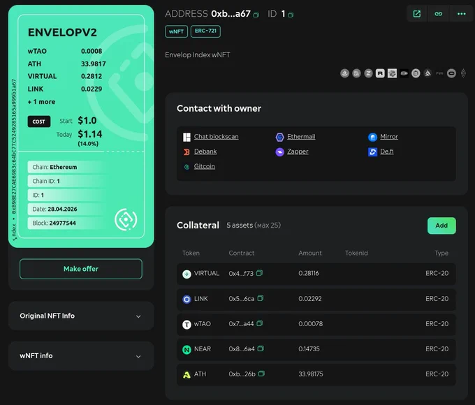Select the ERC-721 tag badge
This screenshot has width=475, height=405.
coord(205,31)
